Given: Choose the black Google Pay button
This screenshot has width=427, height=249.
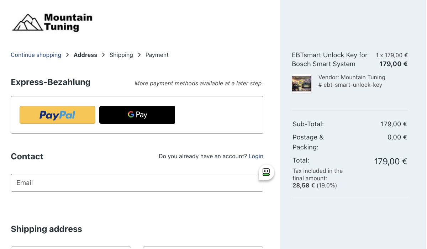Looking at the screenshot, I should click(137, 115).
